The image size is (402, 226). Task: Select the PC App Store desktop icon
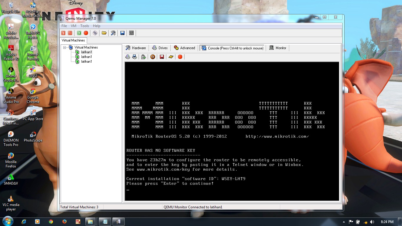click(33, 115)
